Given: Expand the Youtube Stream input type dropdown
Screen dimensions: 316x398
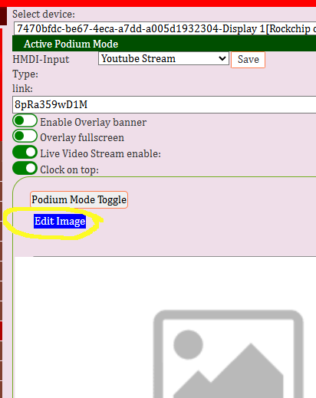Looking at the screenshot, I should 163,58.
